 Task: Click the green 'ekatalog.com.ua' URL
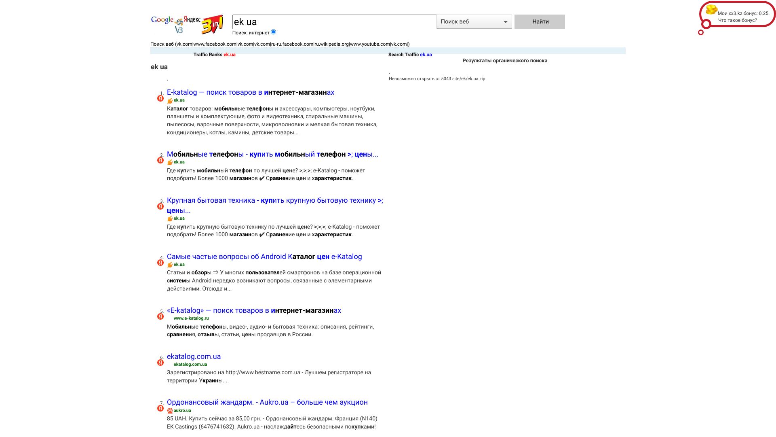point(190,364)
